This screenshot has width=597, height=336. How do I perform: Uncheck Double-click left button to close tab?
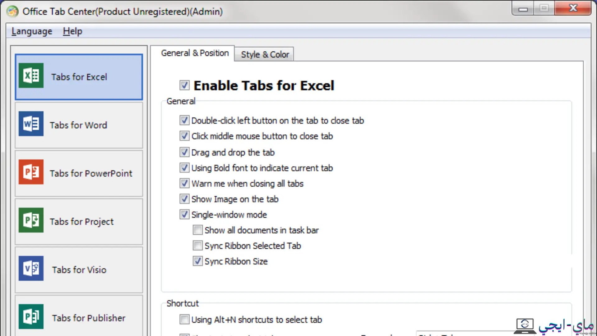point(184,120)
